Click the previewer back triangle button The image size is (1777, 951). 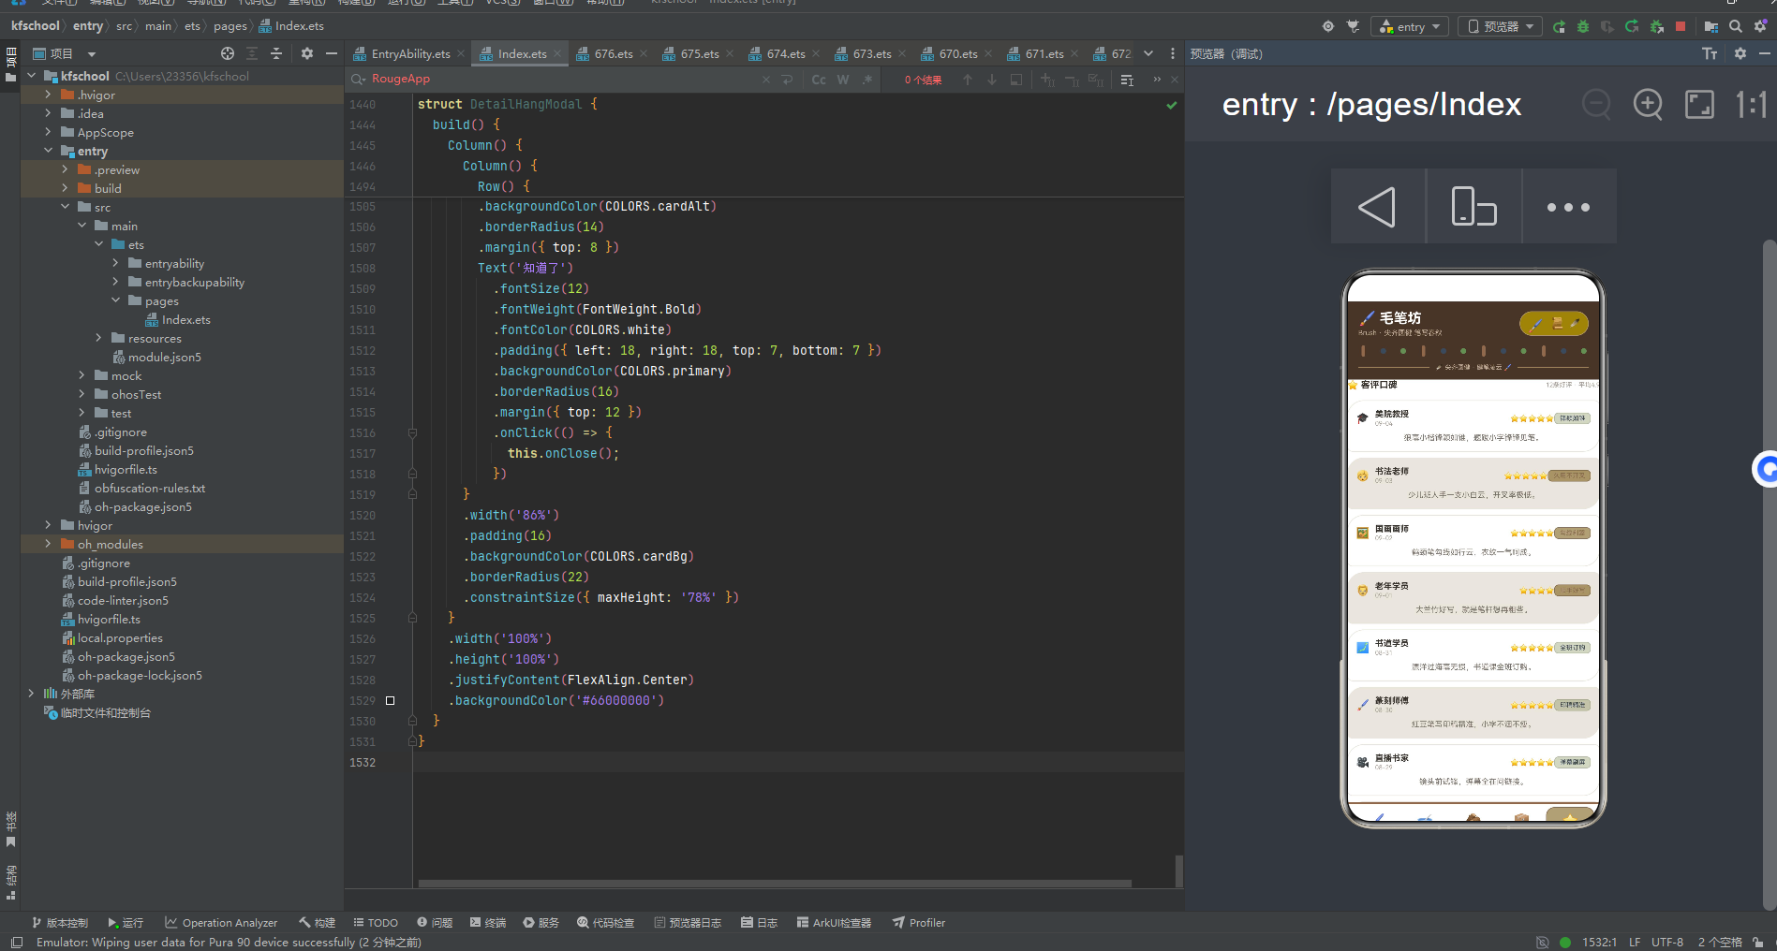[x=1378, y=207]
